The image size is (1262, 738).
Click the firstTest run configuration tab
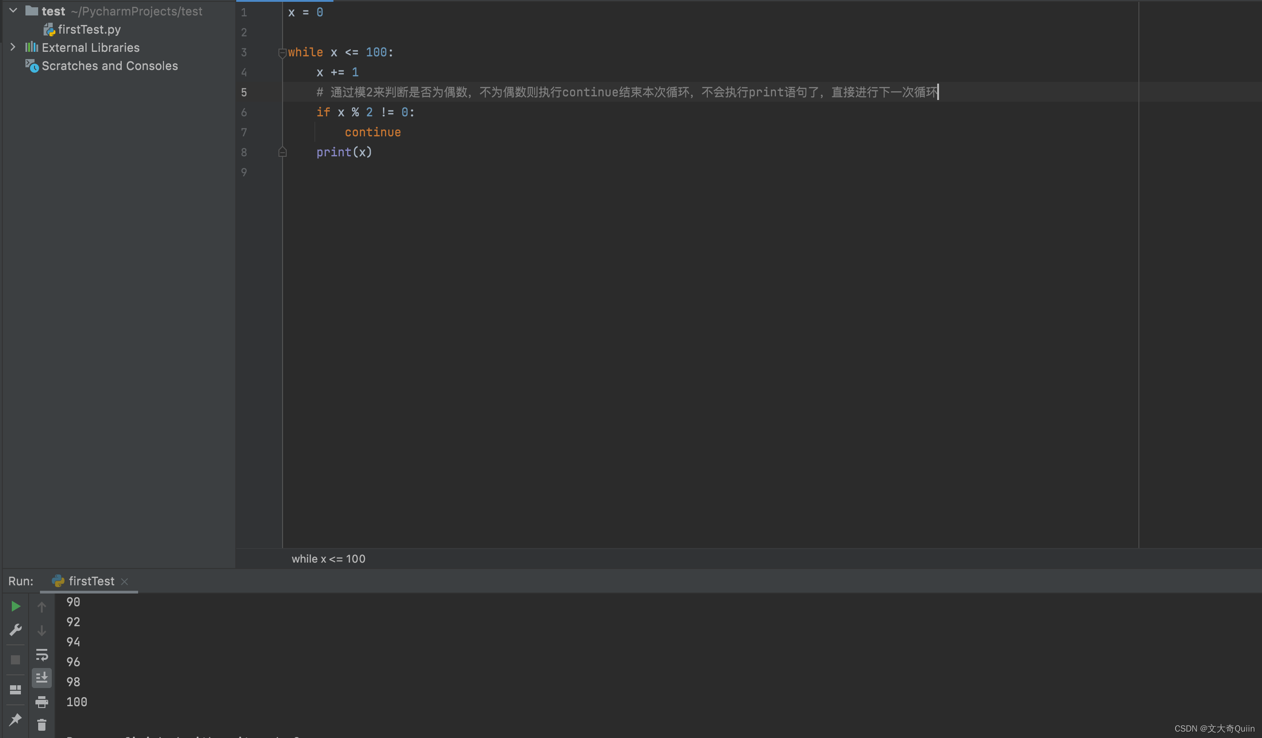[89, 581]
